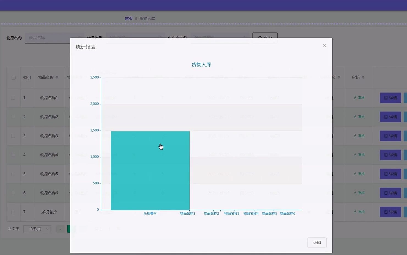
Task: Open the 10条/页 page size dropdown
Action: (37, 229)
